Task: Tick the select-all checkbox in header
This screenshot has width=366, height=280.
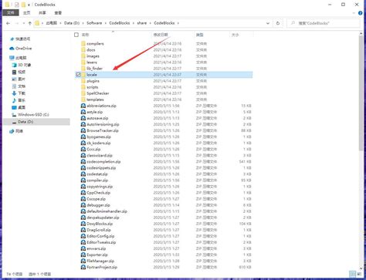Action: tap(76, 35)
